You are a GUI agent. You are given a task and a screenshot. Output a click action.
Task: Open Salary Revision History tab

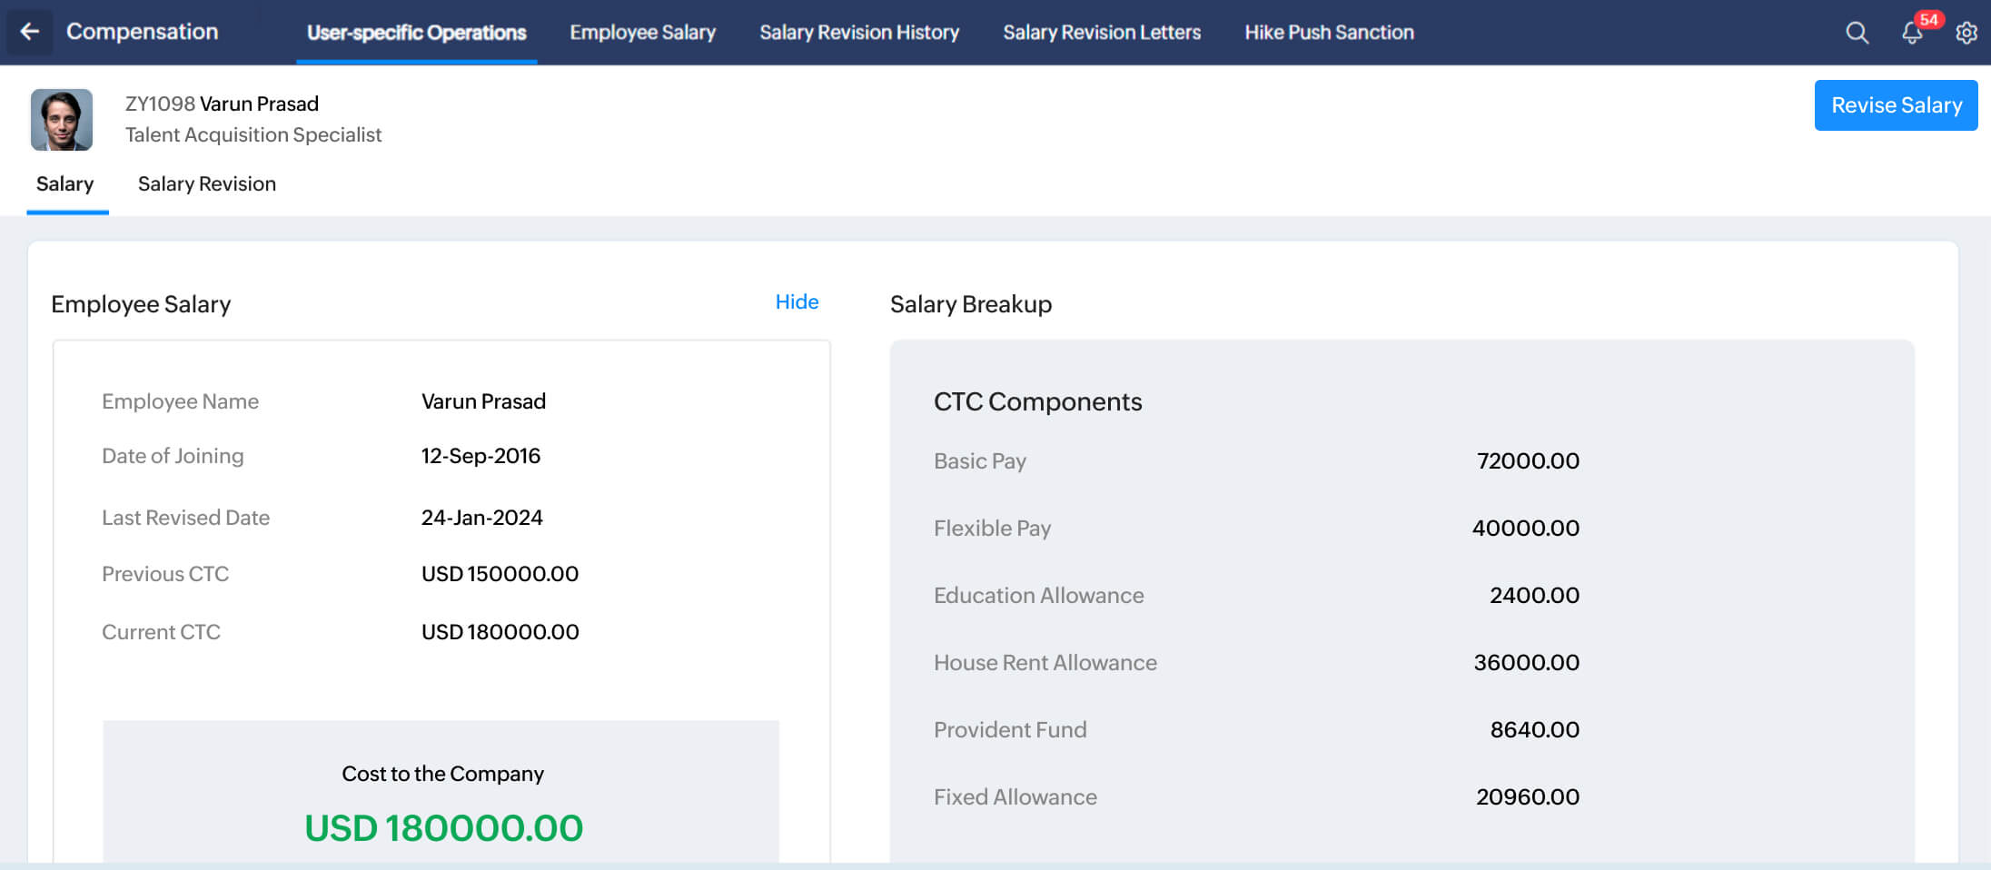pos(859,33)
